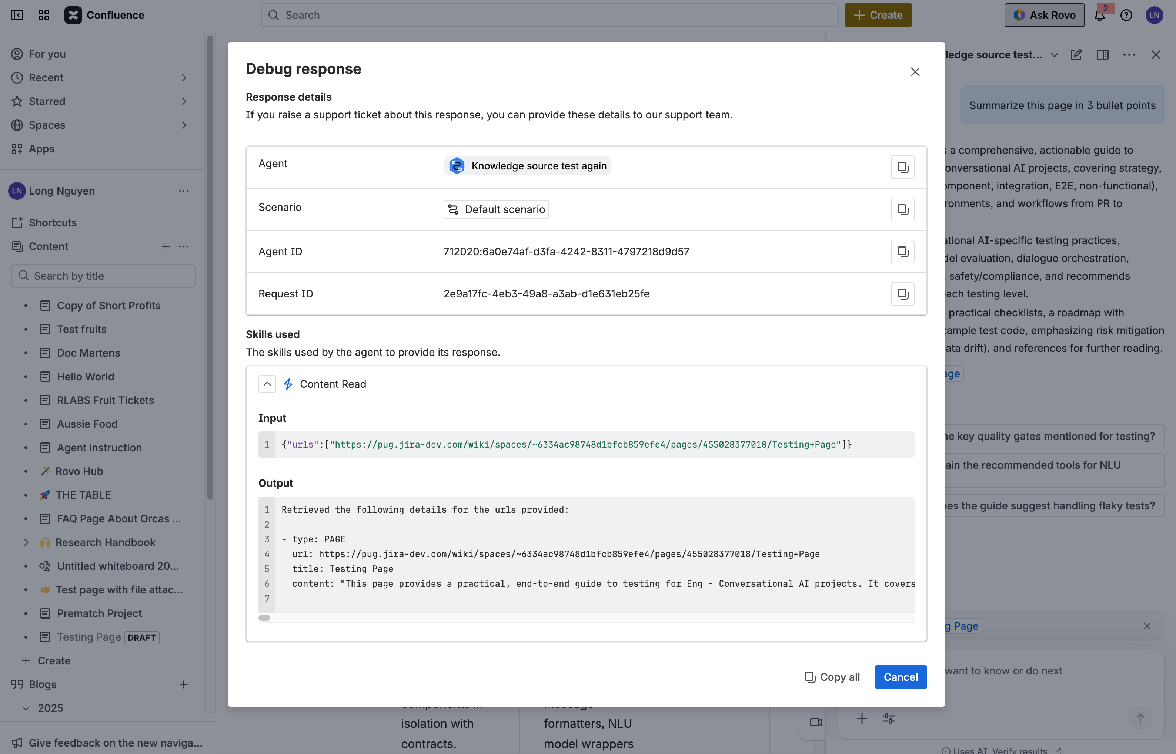Collapse the left navigation sidebar

click(17, 15)
